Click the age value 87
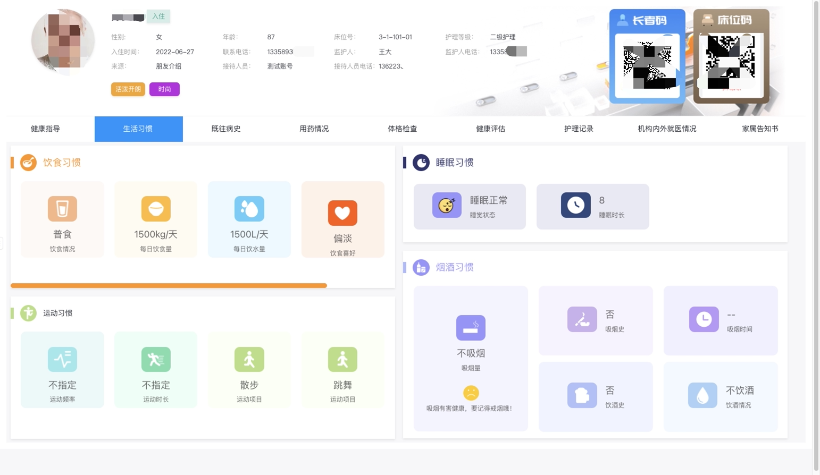820x475 pixels. (271, 37)
